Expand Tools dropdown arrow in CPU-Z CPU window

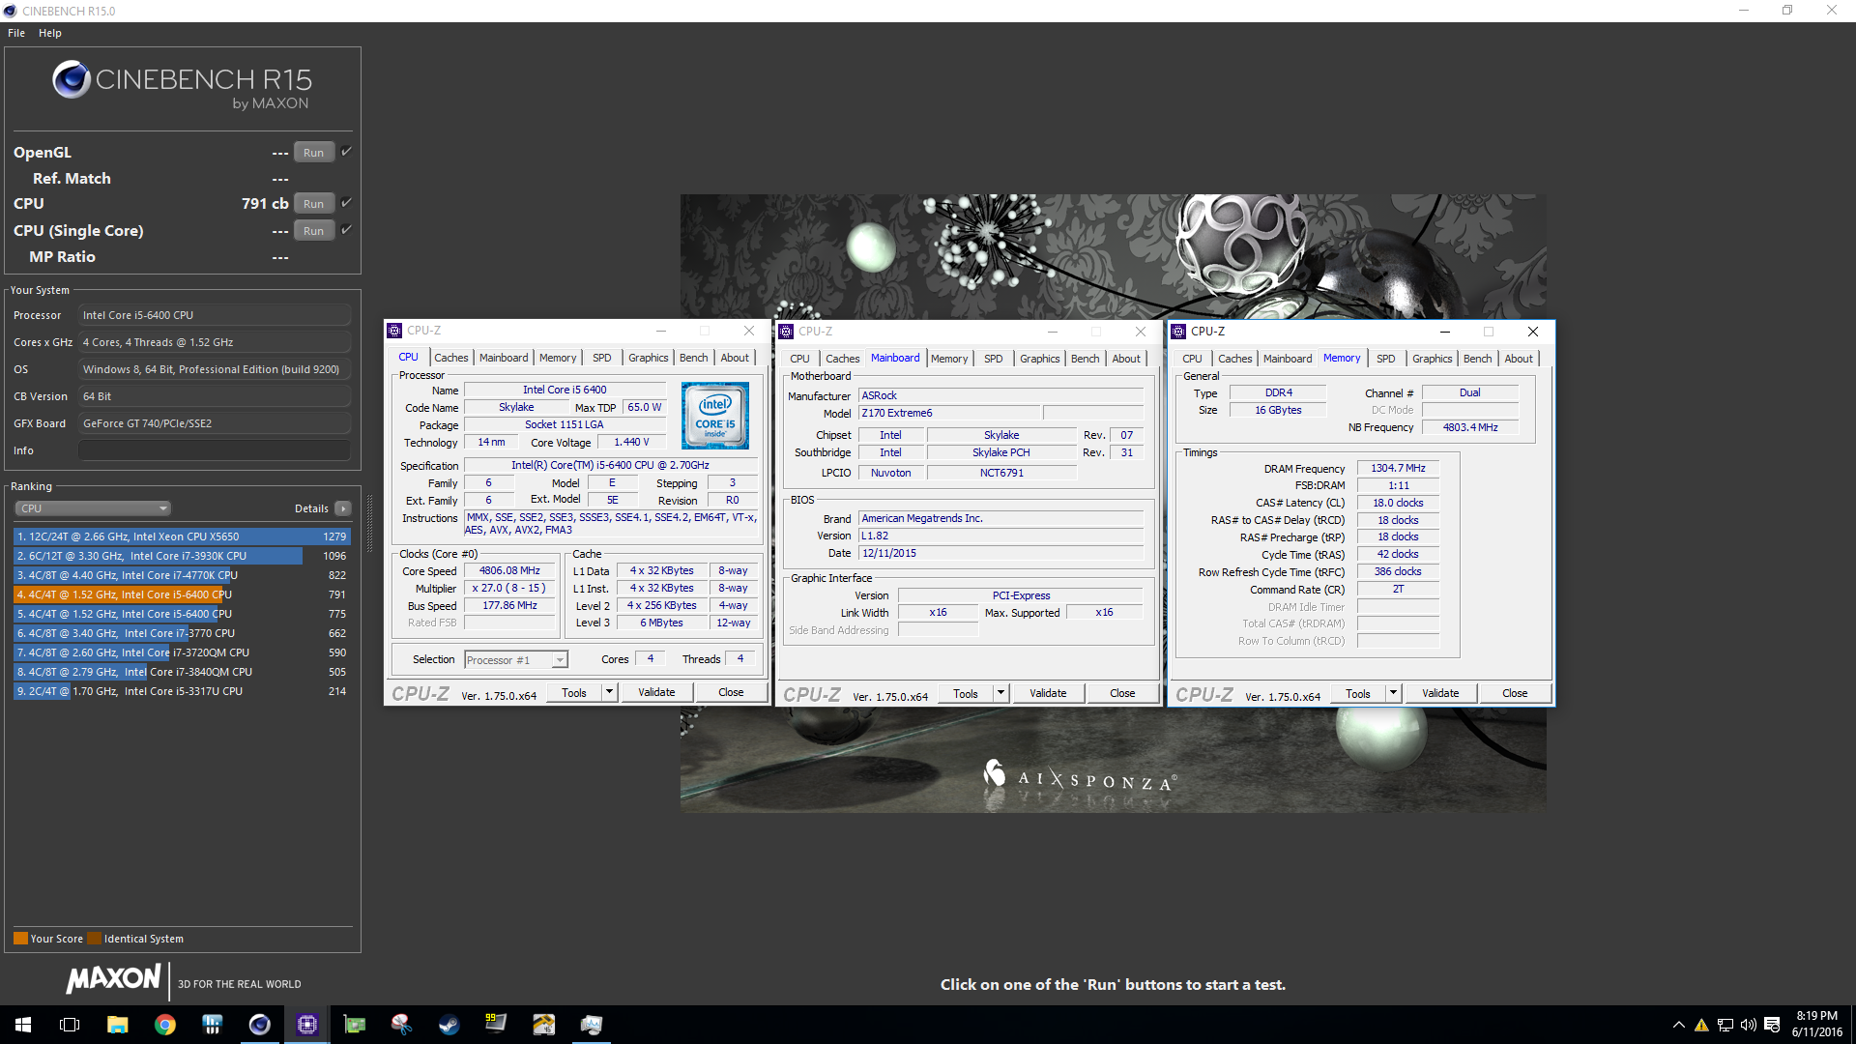click(609, 692)
